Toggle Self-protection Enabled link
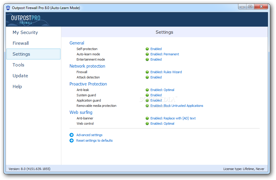The width and height of the screenshot is (276, 180). click(156, 49)
